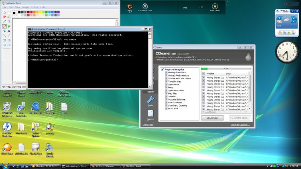Click the Command Prompt scroll down arrow
The width and height of the screenshot is (301, 169).
(150, 86)
